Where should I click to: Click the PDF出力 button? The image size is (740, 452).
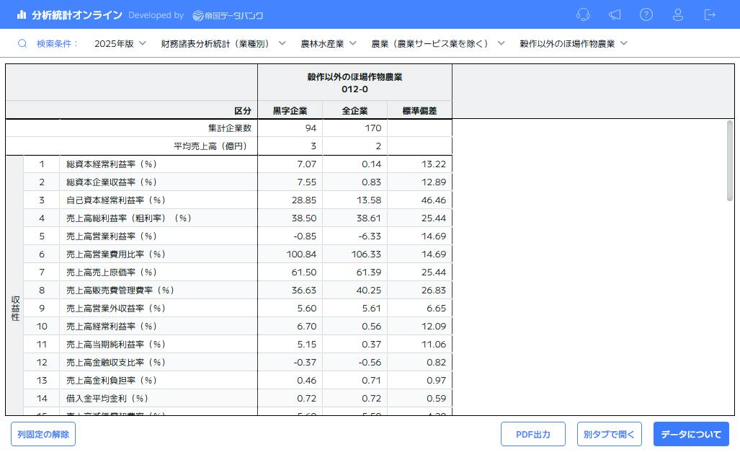pos(532,434)
